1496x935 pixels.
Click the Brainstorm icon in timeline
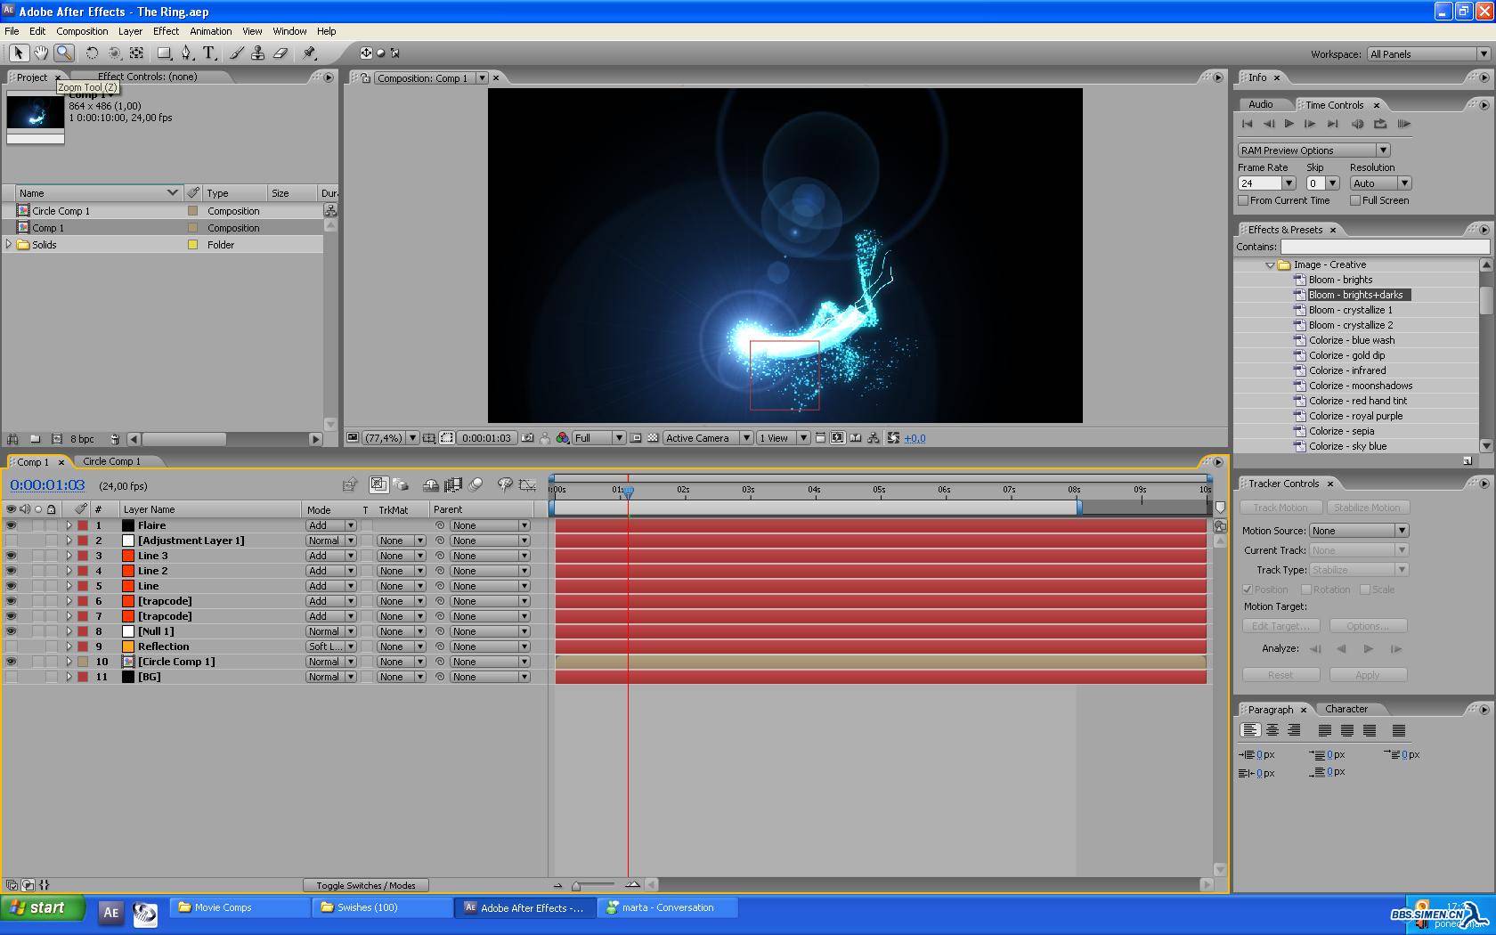(505, 485)
